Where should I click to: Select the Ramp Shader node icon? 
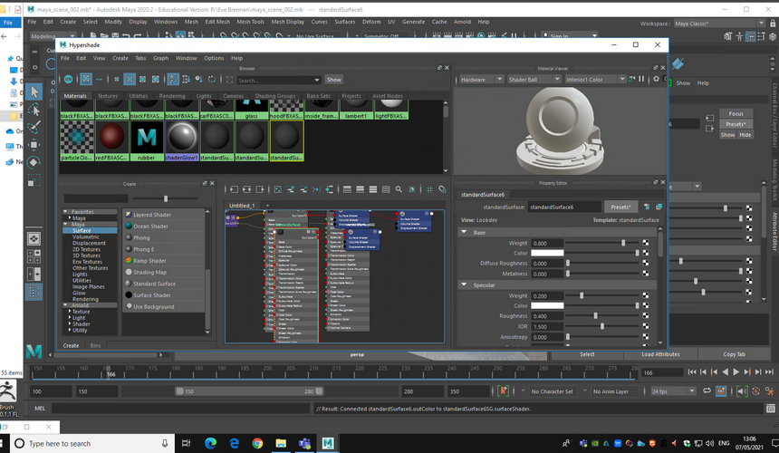tap(127, 260)
